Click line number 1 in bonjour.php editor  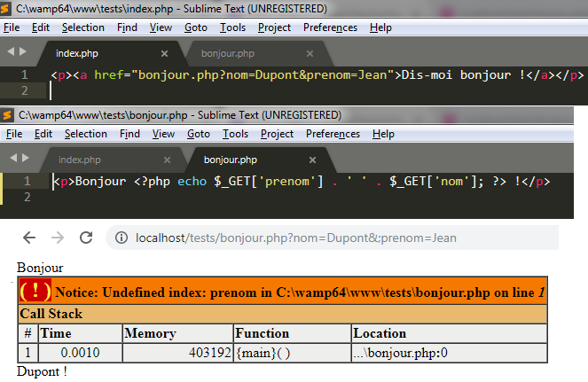click(27, 182)
